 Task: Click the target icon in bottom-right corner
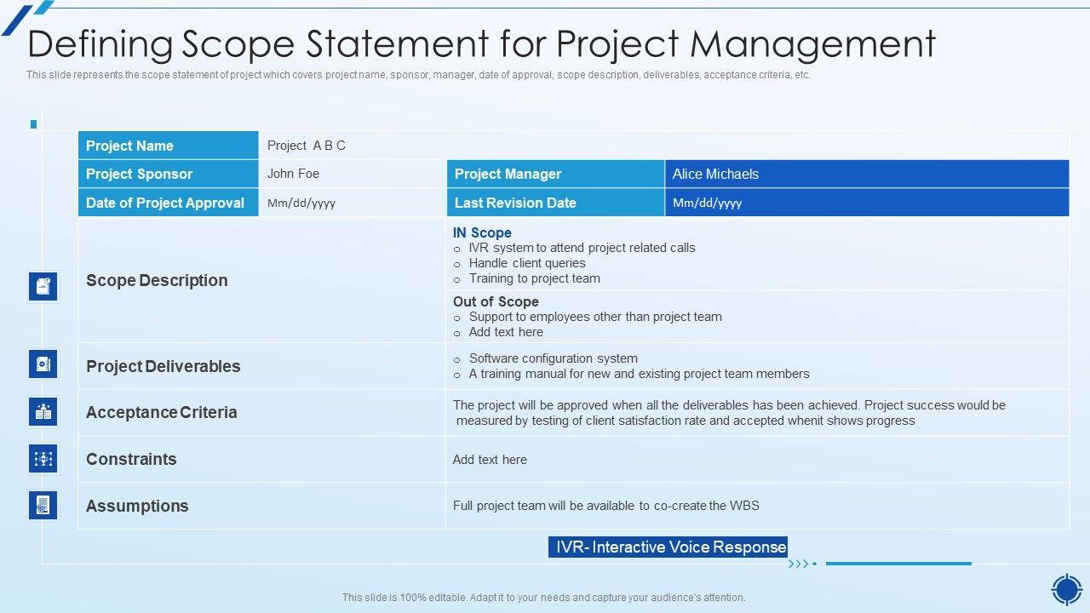point(1066,589)
